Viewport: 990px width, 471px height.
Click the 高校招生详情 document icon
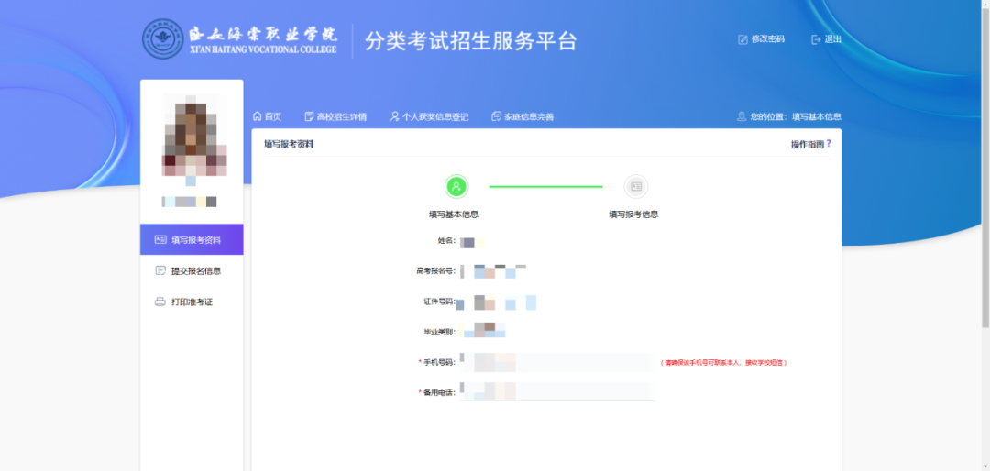point(309,116)
